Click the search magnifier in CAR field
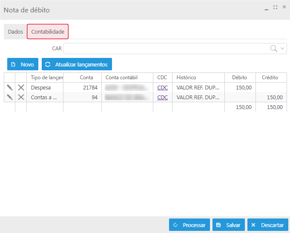290x233 pixels. (x=274, y=49)
